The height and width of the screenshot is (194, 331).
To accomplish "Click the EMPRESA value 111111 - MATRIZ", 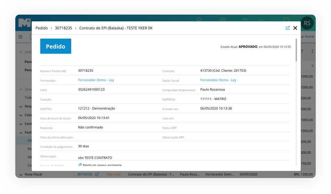I will pyautogui.click(x=213, y=99).
